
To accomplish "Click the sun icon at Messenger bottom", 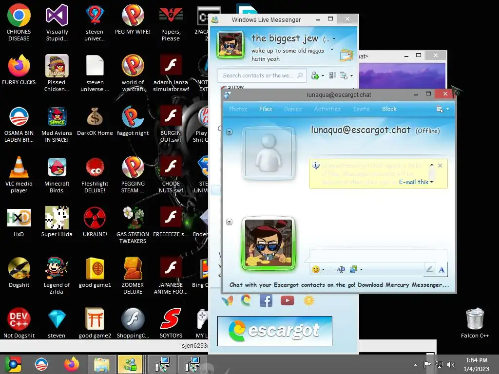I will pos(308,300).
